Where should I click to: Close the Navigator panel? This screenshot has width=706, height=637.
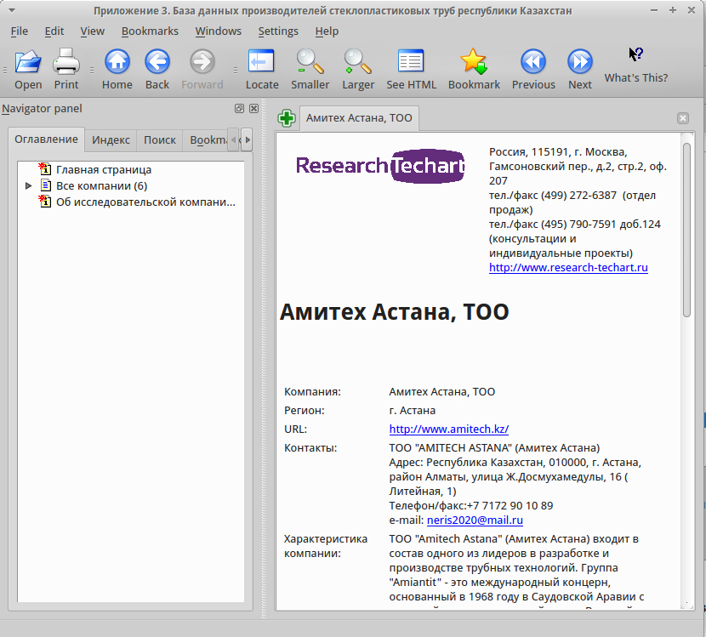point(254,109)
